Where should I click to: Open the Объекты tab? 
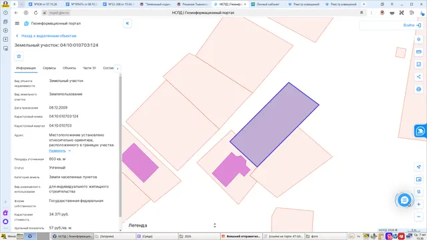[x=69, y=68]
